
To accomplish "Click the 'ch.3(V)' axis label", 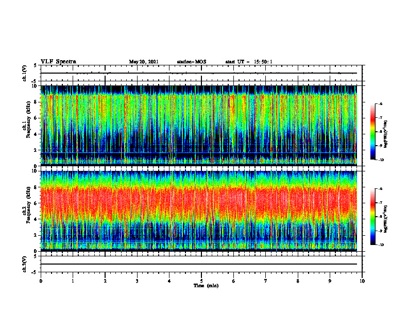I will click(x=25, y=264).
